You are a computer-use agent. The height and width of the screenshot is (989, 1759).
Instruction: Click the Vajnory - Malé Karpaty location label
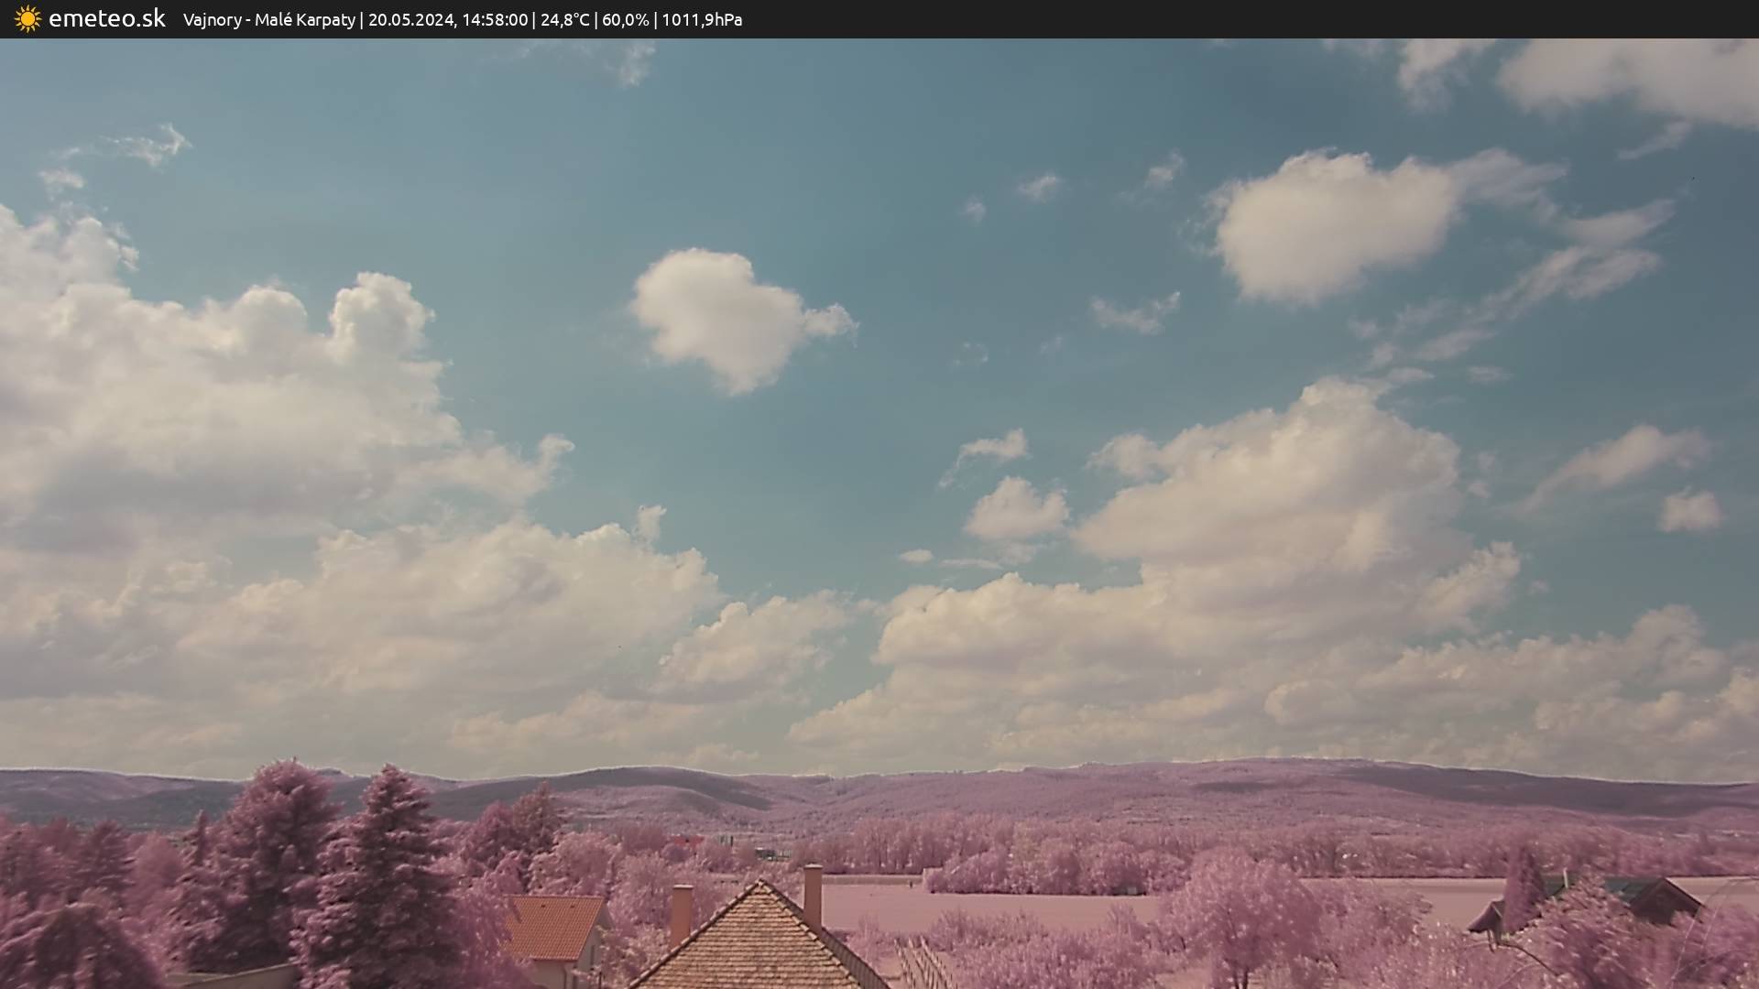(268, 20)
